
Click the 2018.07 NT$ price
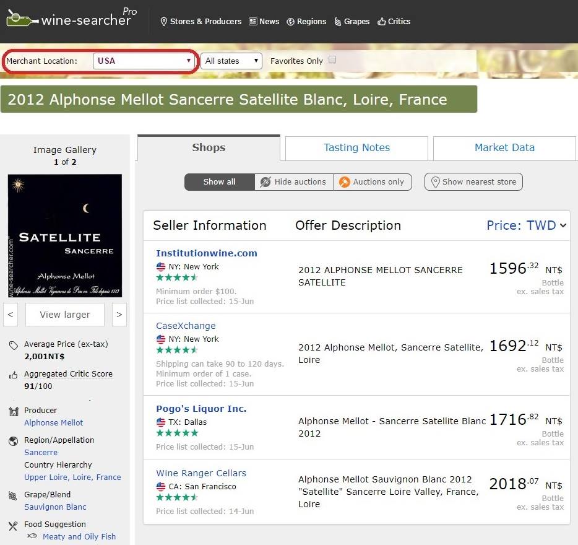[x=526, y=484]
